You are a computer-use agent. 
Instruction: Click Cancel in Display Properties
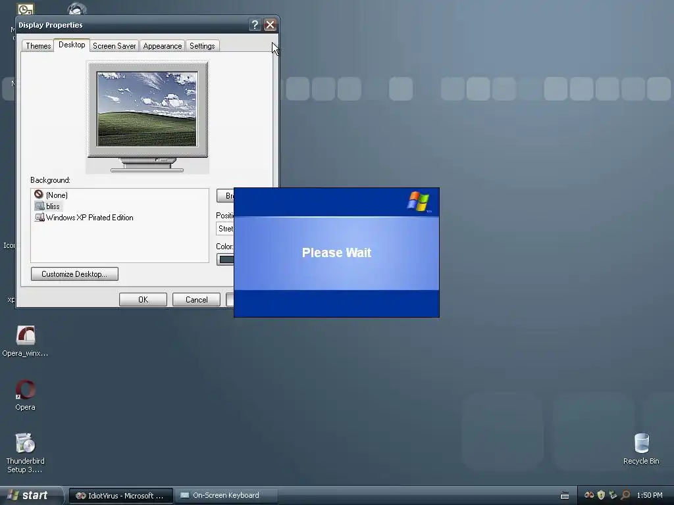pos(196,300)
